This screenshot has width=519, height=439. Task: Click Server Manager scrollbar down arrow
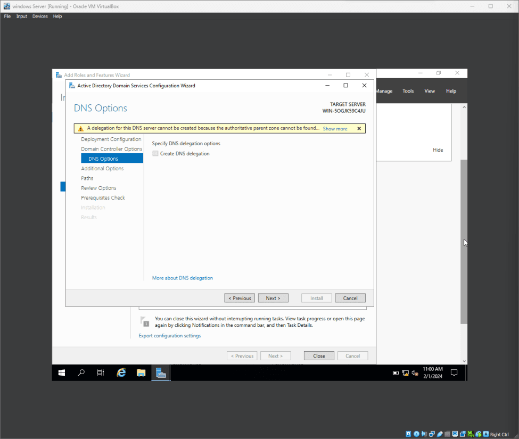tap(464, 361)
